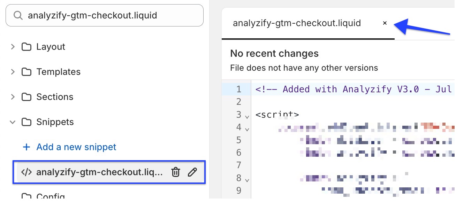Expand the Layout folder chevron

13,47
